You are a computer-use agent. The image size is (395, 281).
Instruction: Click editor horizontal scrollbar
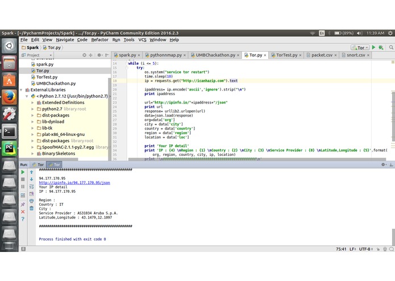pos(257,159)
